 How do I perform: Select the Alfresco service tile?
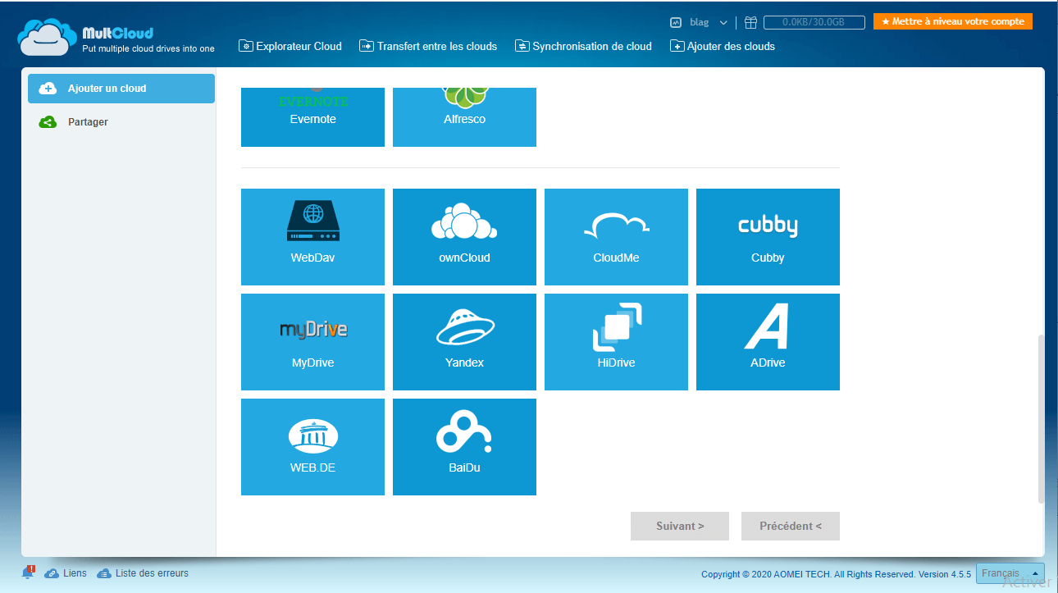464,117
